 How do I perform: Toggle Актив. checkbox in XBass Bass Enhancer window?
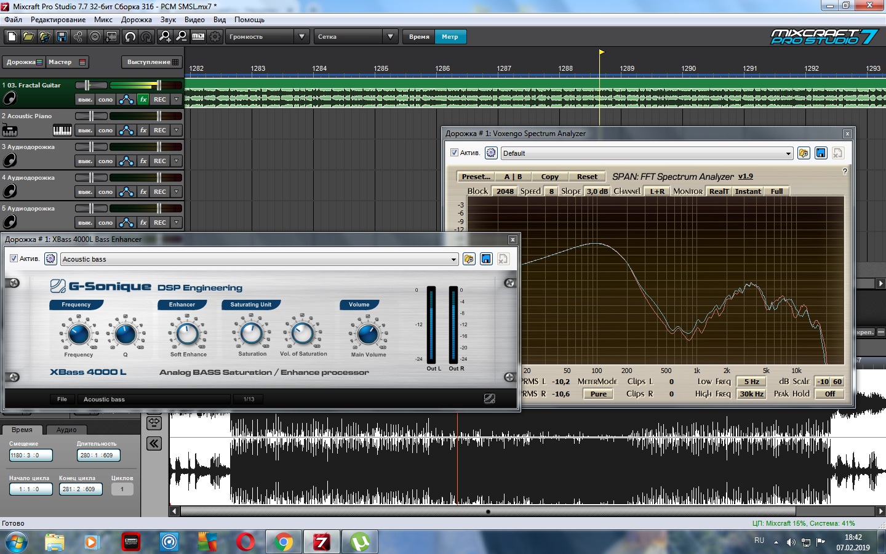14,259
